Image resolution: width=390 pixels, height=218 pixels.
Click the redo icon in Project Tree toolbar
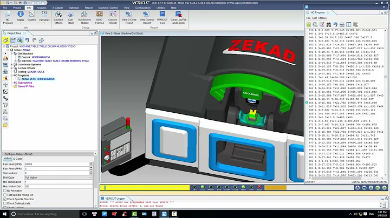tap(34, 40)
